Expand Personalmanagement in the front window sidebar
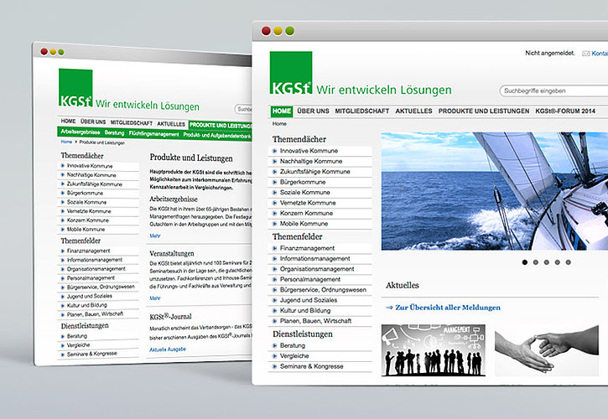Viewport: 608px width, 419px height. [310, 279]
